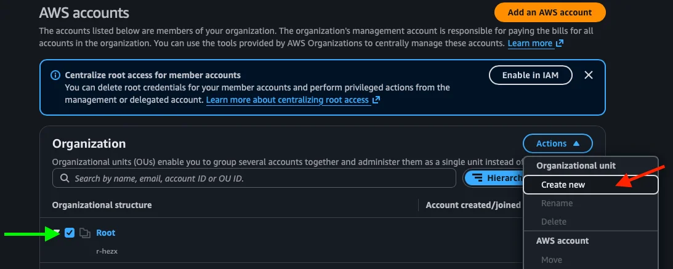673x269 pixels.
Task: Choose Move under AWS account
Action: coord(552,260)
